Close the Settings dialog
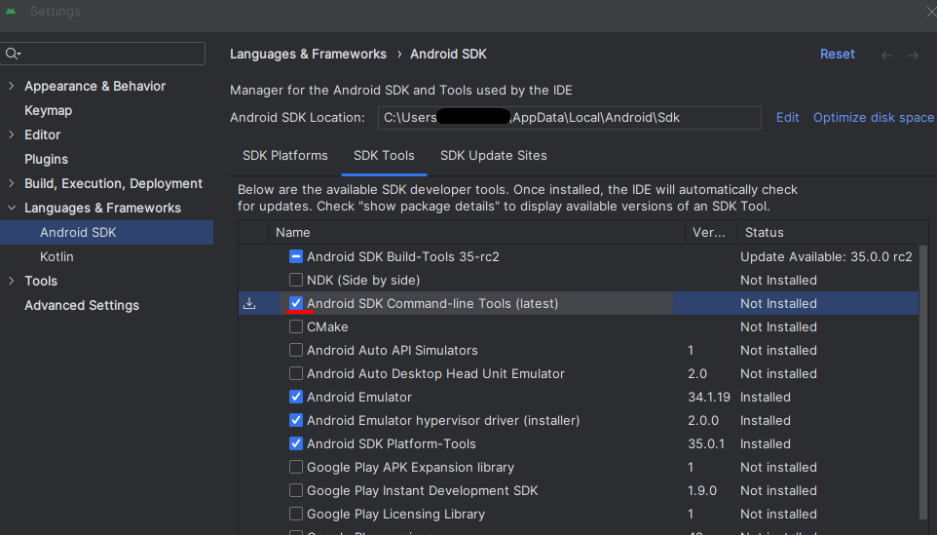This screenshot has height=535, width=937. (931, 11)
